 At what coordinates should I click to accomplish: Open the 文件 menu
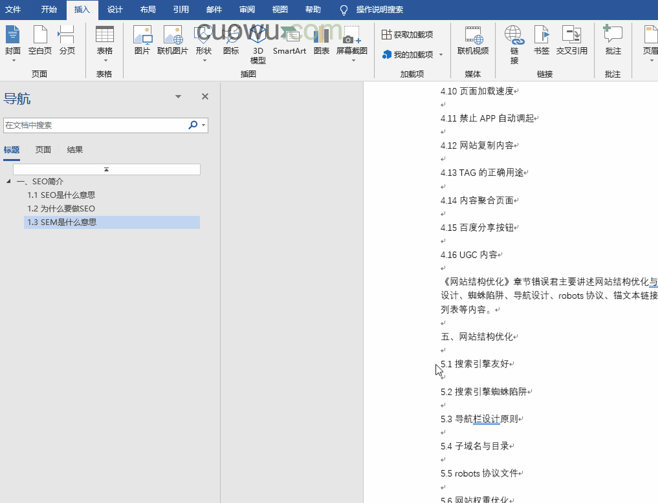coord(12,10)
